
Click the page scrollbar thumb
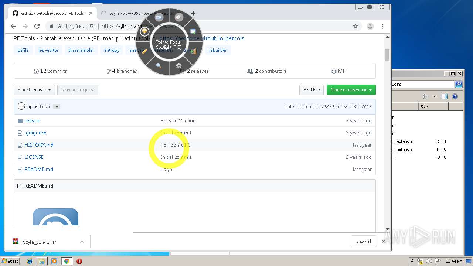pyautogui.click(x=387, y=55)
